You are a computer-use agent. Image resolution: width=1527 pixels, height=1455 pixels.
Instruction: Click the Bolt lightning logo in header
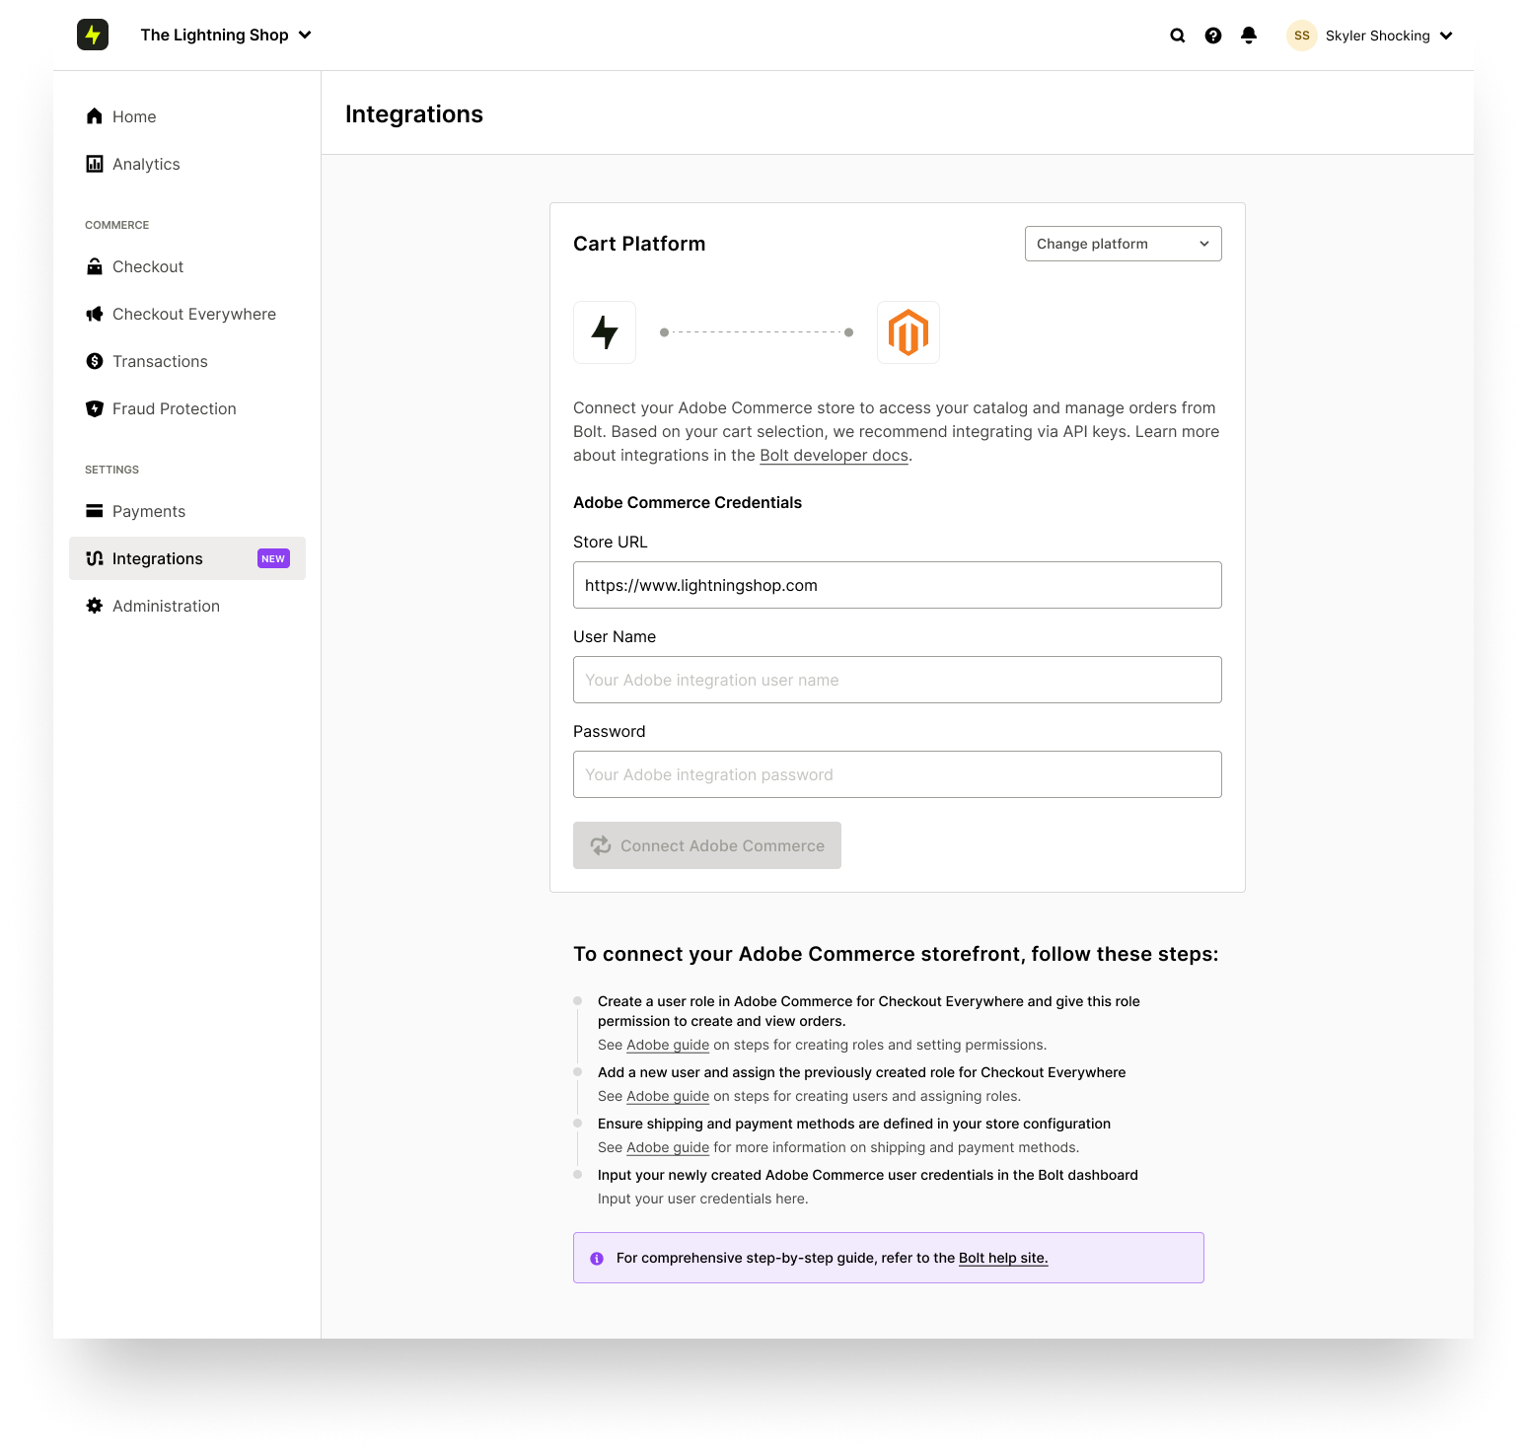click(93, 35)
